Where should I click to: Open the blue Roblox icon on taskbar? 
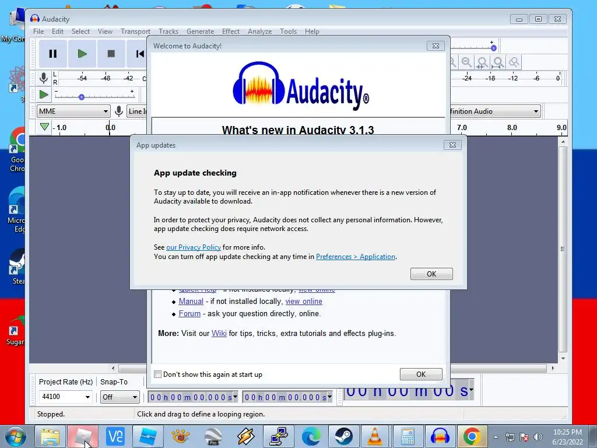pyautogui.click(x=148, y=436)
